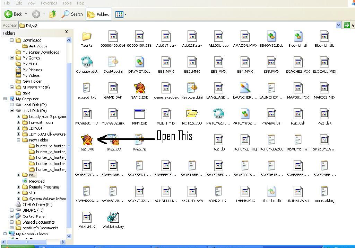Screen dimensions: 355x248
Task: Open the View menu
Action: [32, 3]
